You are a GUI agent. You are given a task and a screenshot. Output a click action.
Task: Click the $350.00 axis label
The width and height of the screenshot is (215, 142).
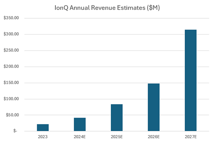coord(11,18)
